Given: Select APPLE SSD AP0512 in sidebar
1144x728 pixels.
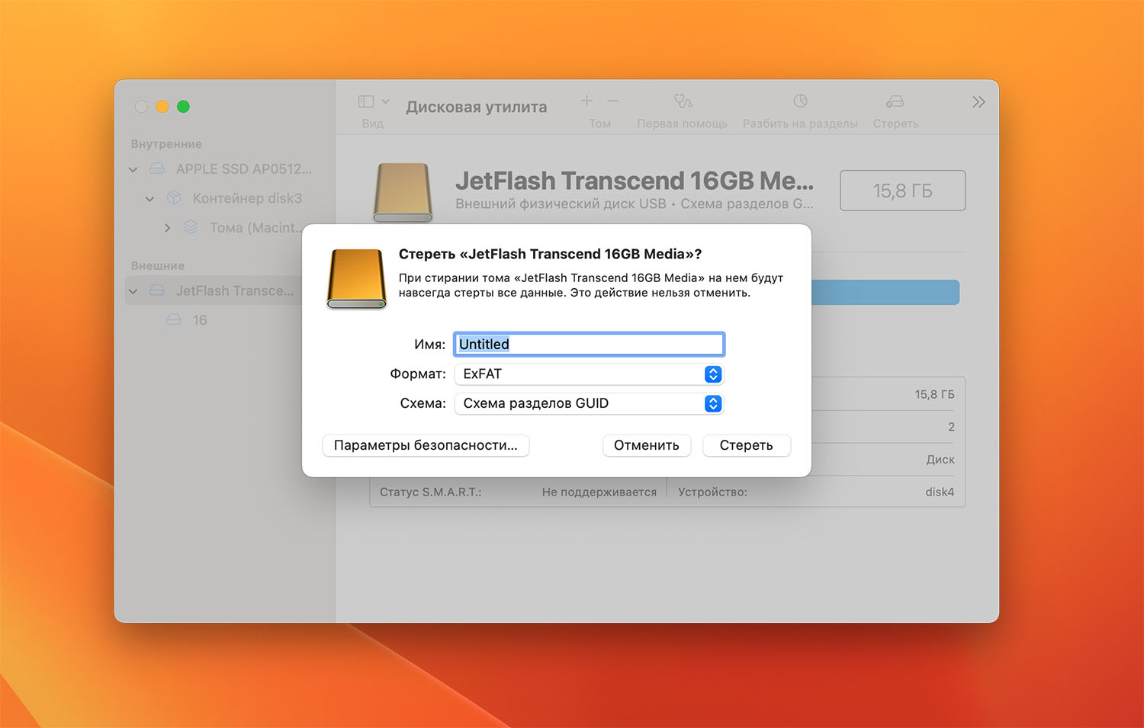Looking at the screenshot, I should pyautogui.click(x=244, y=169).
